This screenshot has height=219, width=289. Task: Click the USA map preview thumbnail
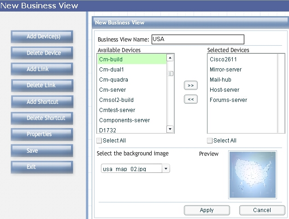[253, 175]
